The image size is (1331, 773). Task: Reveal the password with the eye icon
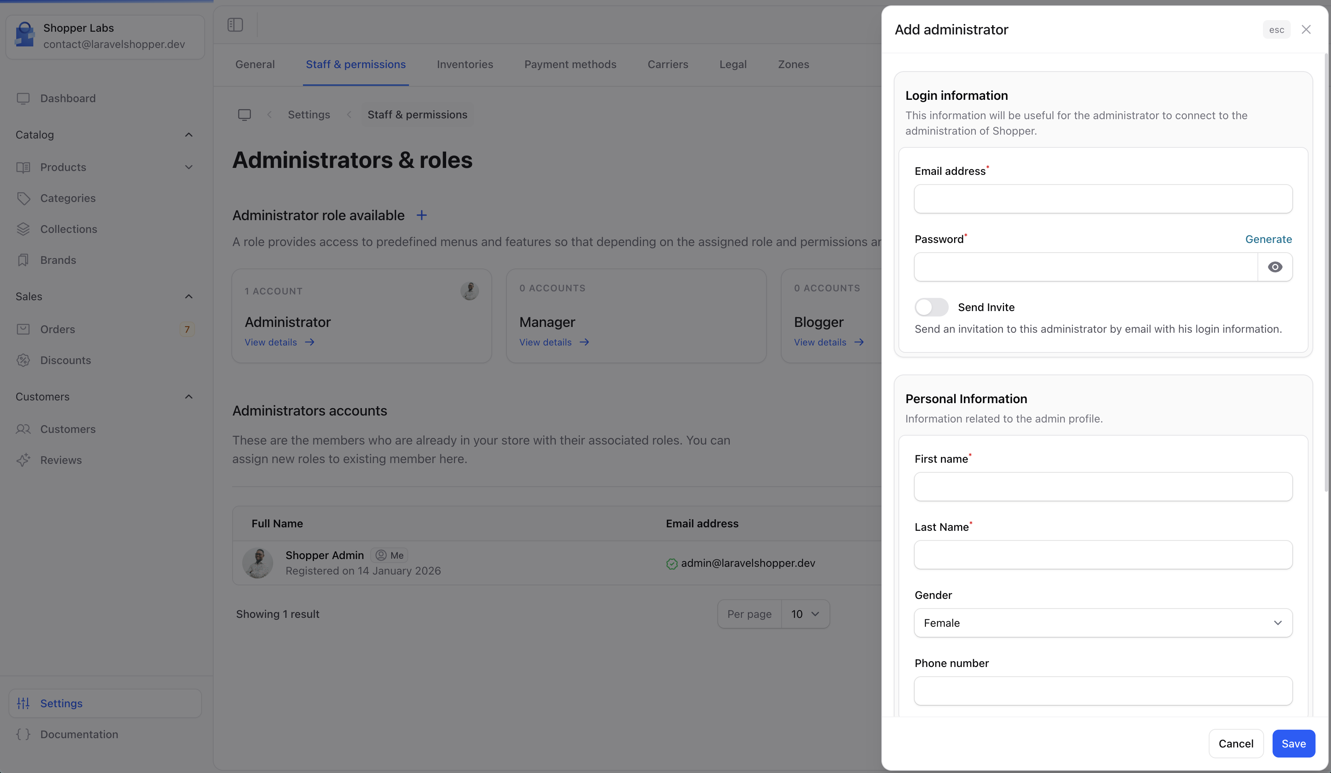click(1276, 267)
